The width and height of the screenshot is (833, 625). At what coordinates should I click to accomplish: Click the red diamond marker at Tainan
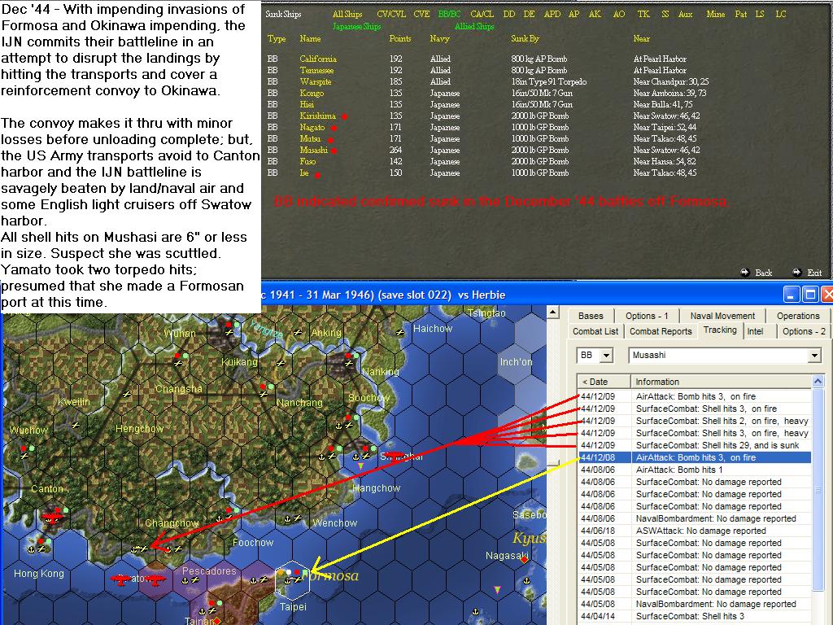(x=216, y=620)
